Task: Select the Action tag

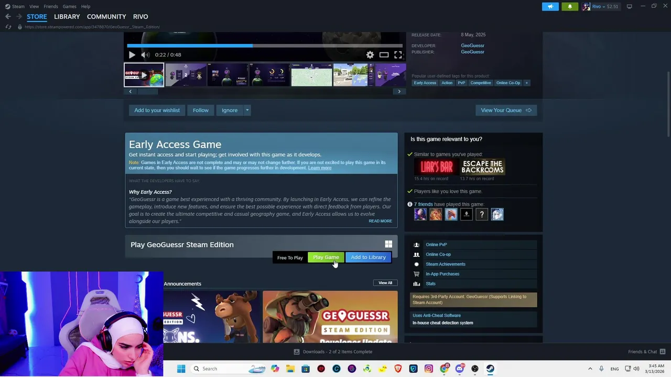Action: coord(447,83)
